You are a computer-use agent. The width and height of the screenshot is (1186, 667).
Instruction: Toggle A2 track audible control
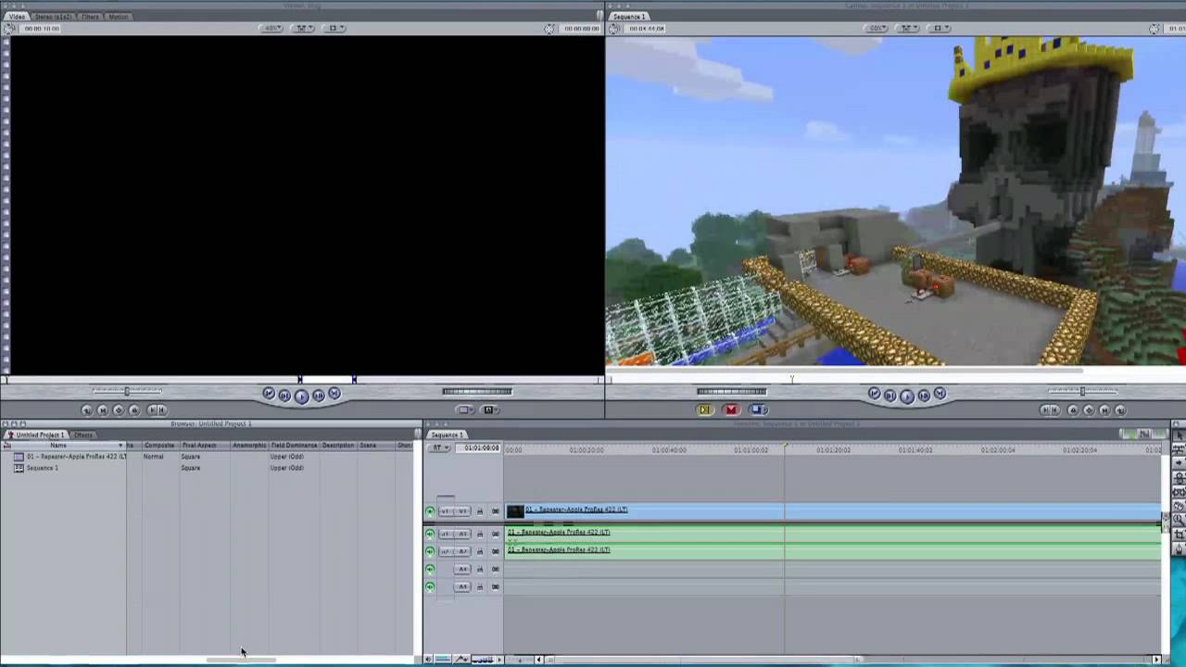pyautogui.click(x=429, y=551)
